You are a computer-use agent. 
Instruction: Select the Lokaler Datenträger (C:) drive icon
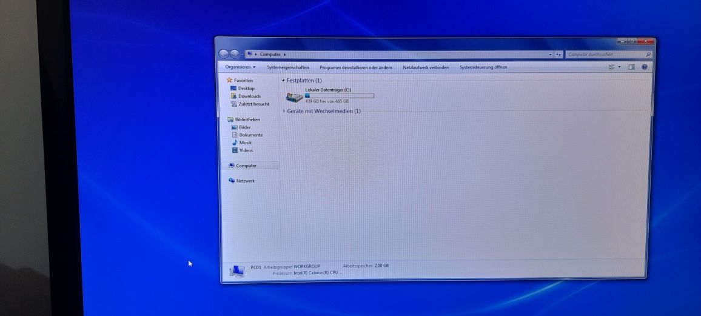click(295, 97)
